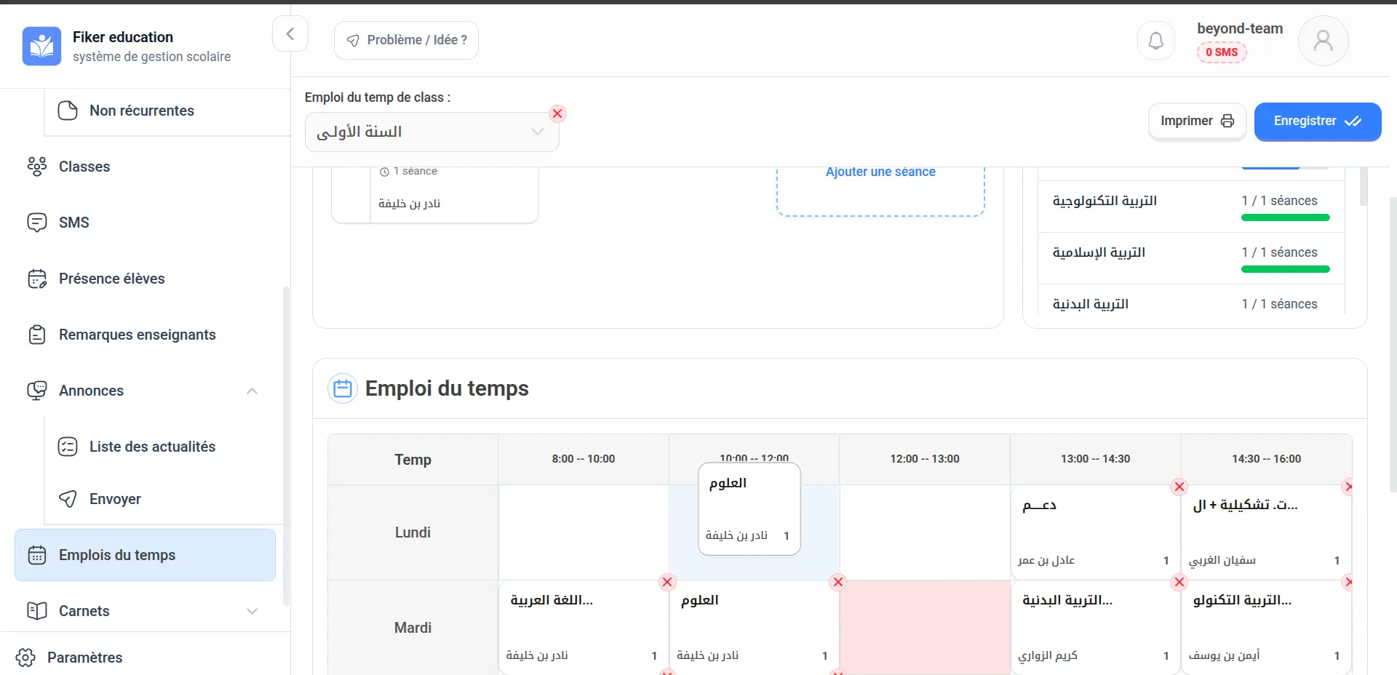This screenshot has height=675, width=1397.
Task: Click the notification bell icon
Action: [x=1155, y=41]
